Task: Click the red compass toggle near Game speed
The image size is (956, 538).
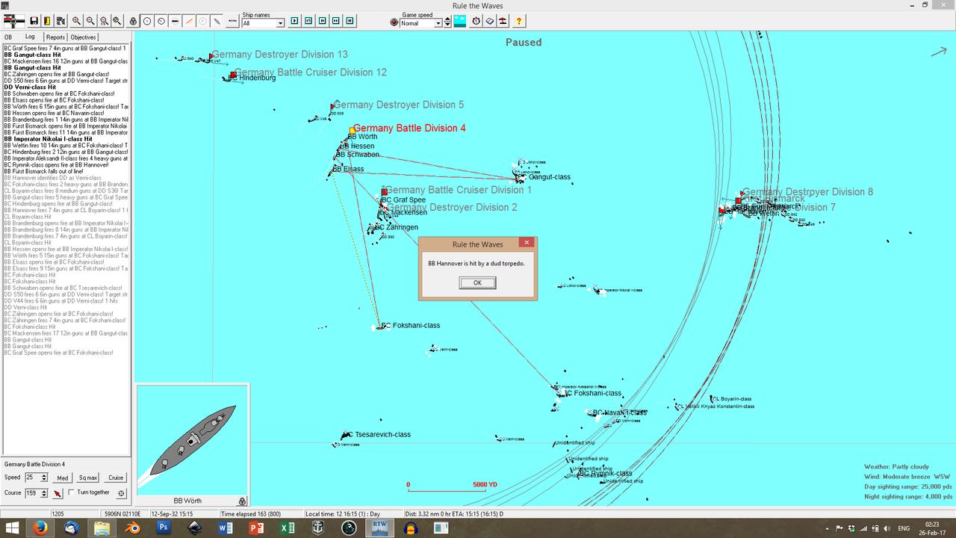Action: click(394, 22)
